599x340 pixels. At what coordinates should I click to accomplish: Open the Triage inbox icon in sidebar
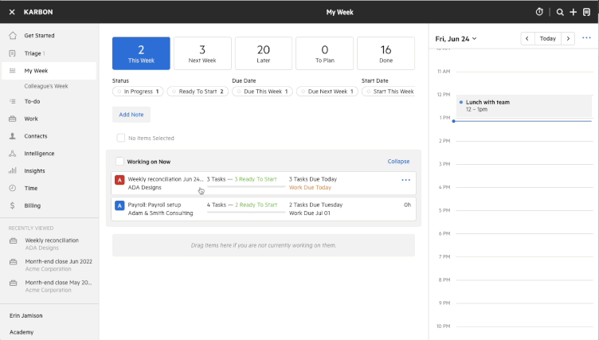coord(12,53)
